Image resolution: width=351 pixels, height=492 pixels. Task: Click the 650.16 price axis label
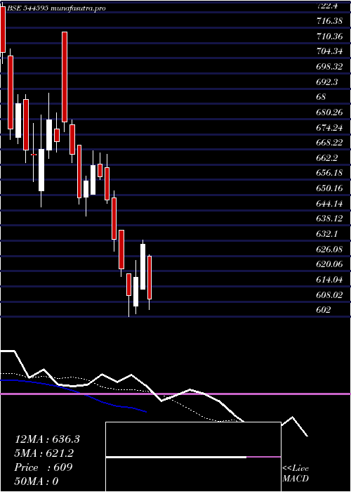[330, 188]
